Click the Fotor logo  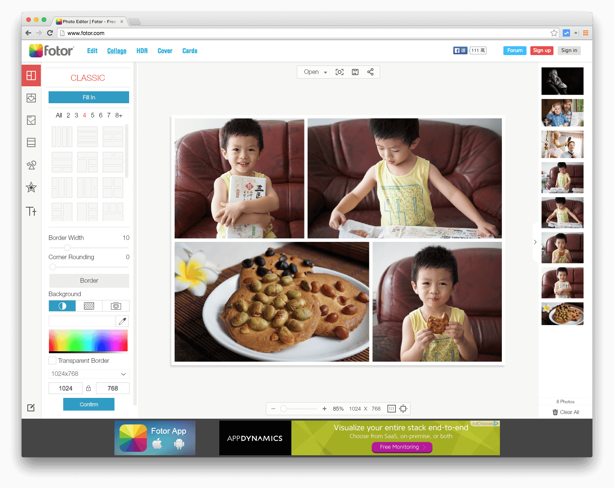52,50
